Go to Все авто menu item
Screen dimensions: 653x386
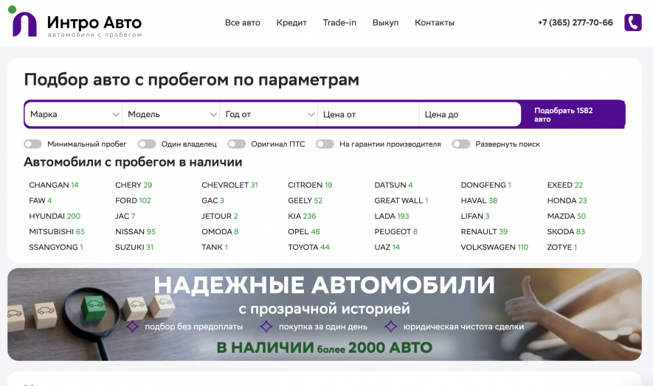(242, 22)
